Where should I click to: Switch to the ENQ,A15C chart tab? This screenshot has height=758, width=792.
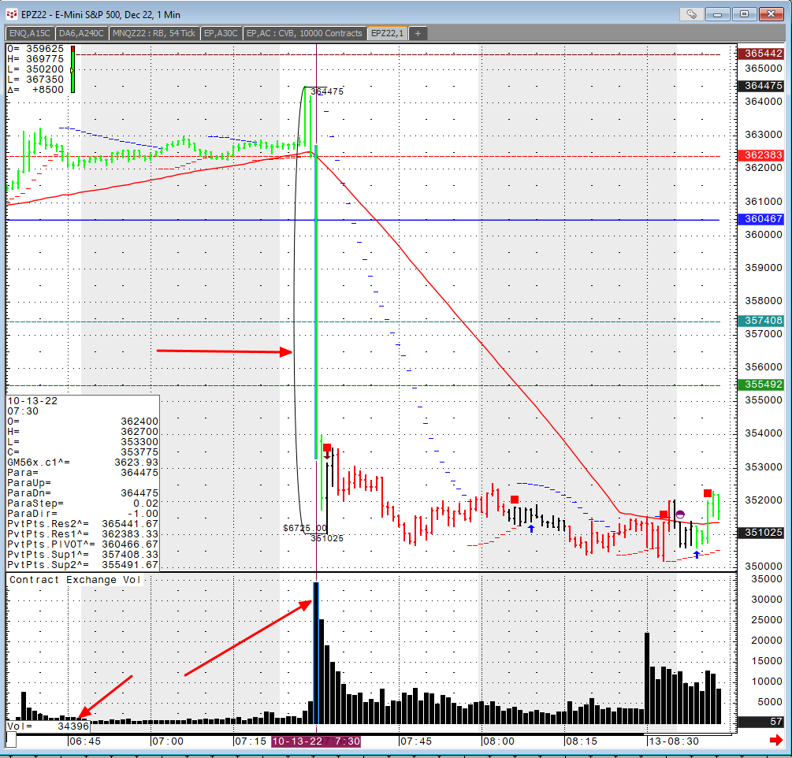pyautogui.click(x=30, y=33)
